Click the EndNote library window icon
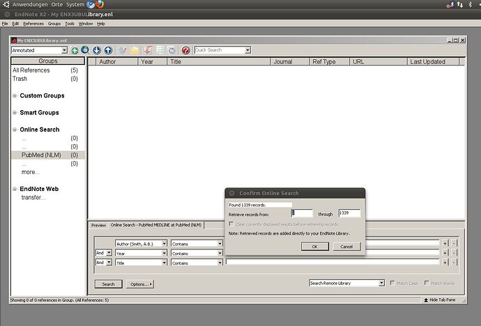Screen dimensions: 481x326 [13, 40]
